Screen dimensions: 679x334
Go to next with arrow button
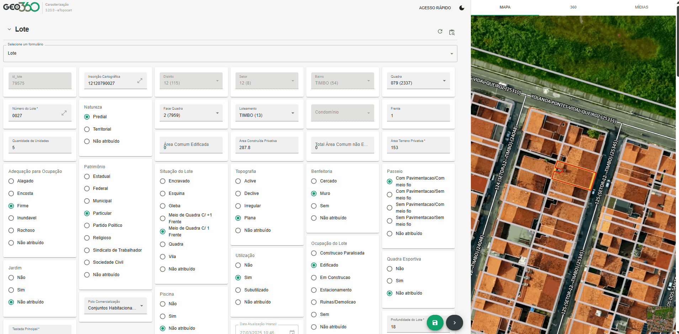[455, 323]
